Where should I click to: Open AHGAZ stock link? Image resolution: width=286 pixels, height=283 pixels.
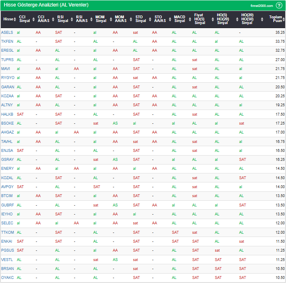(7, 132)
